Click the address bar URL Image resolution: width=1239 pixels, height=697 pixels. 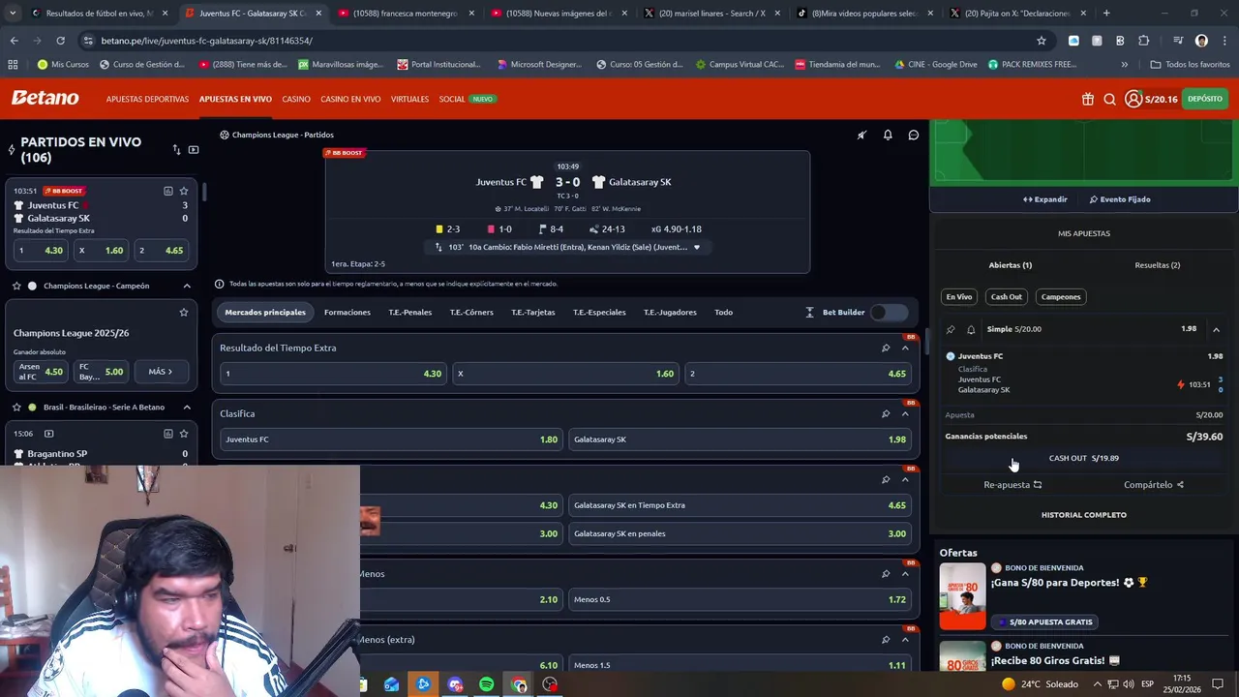pyautogui.click(x=206, y=41)
